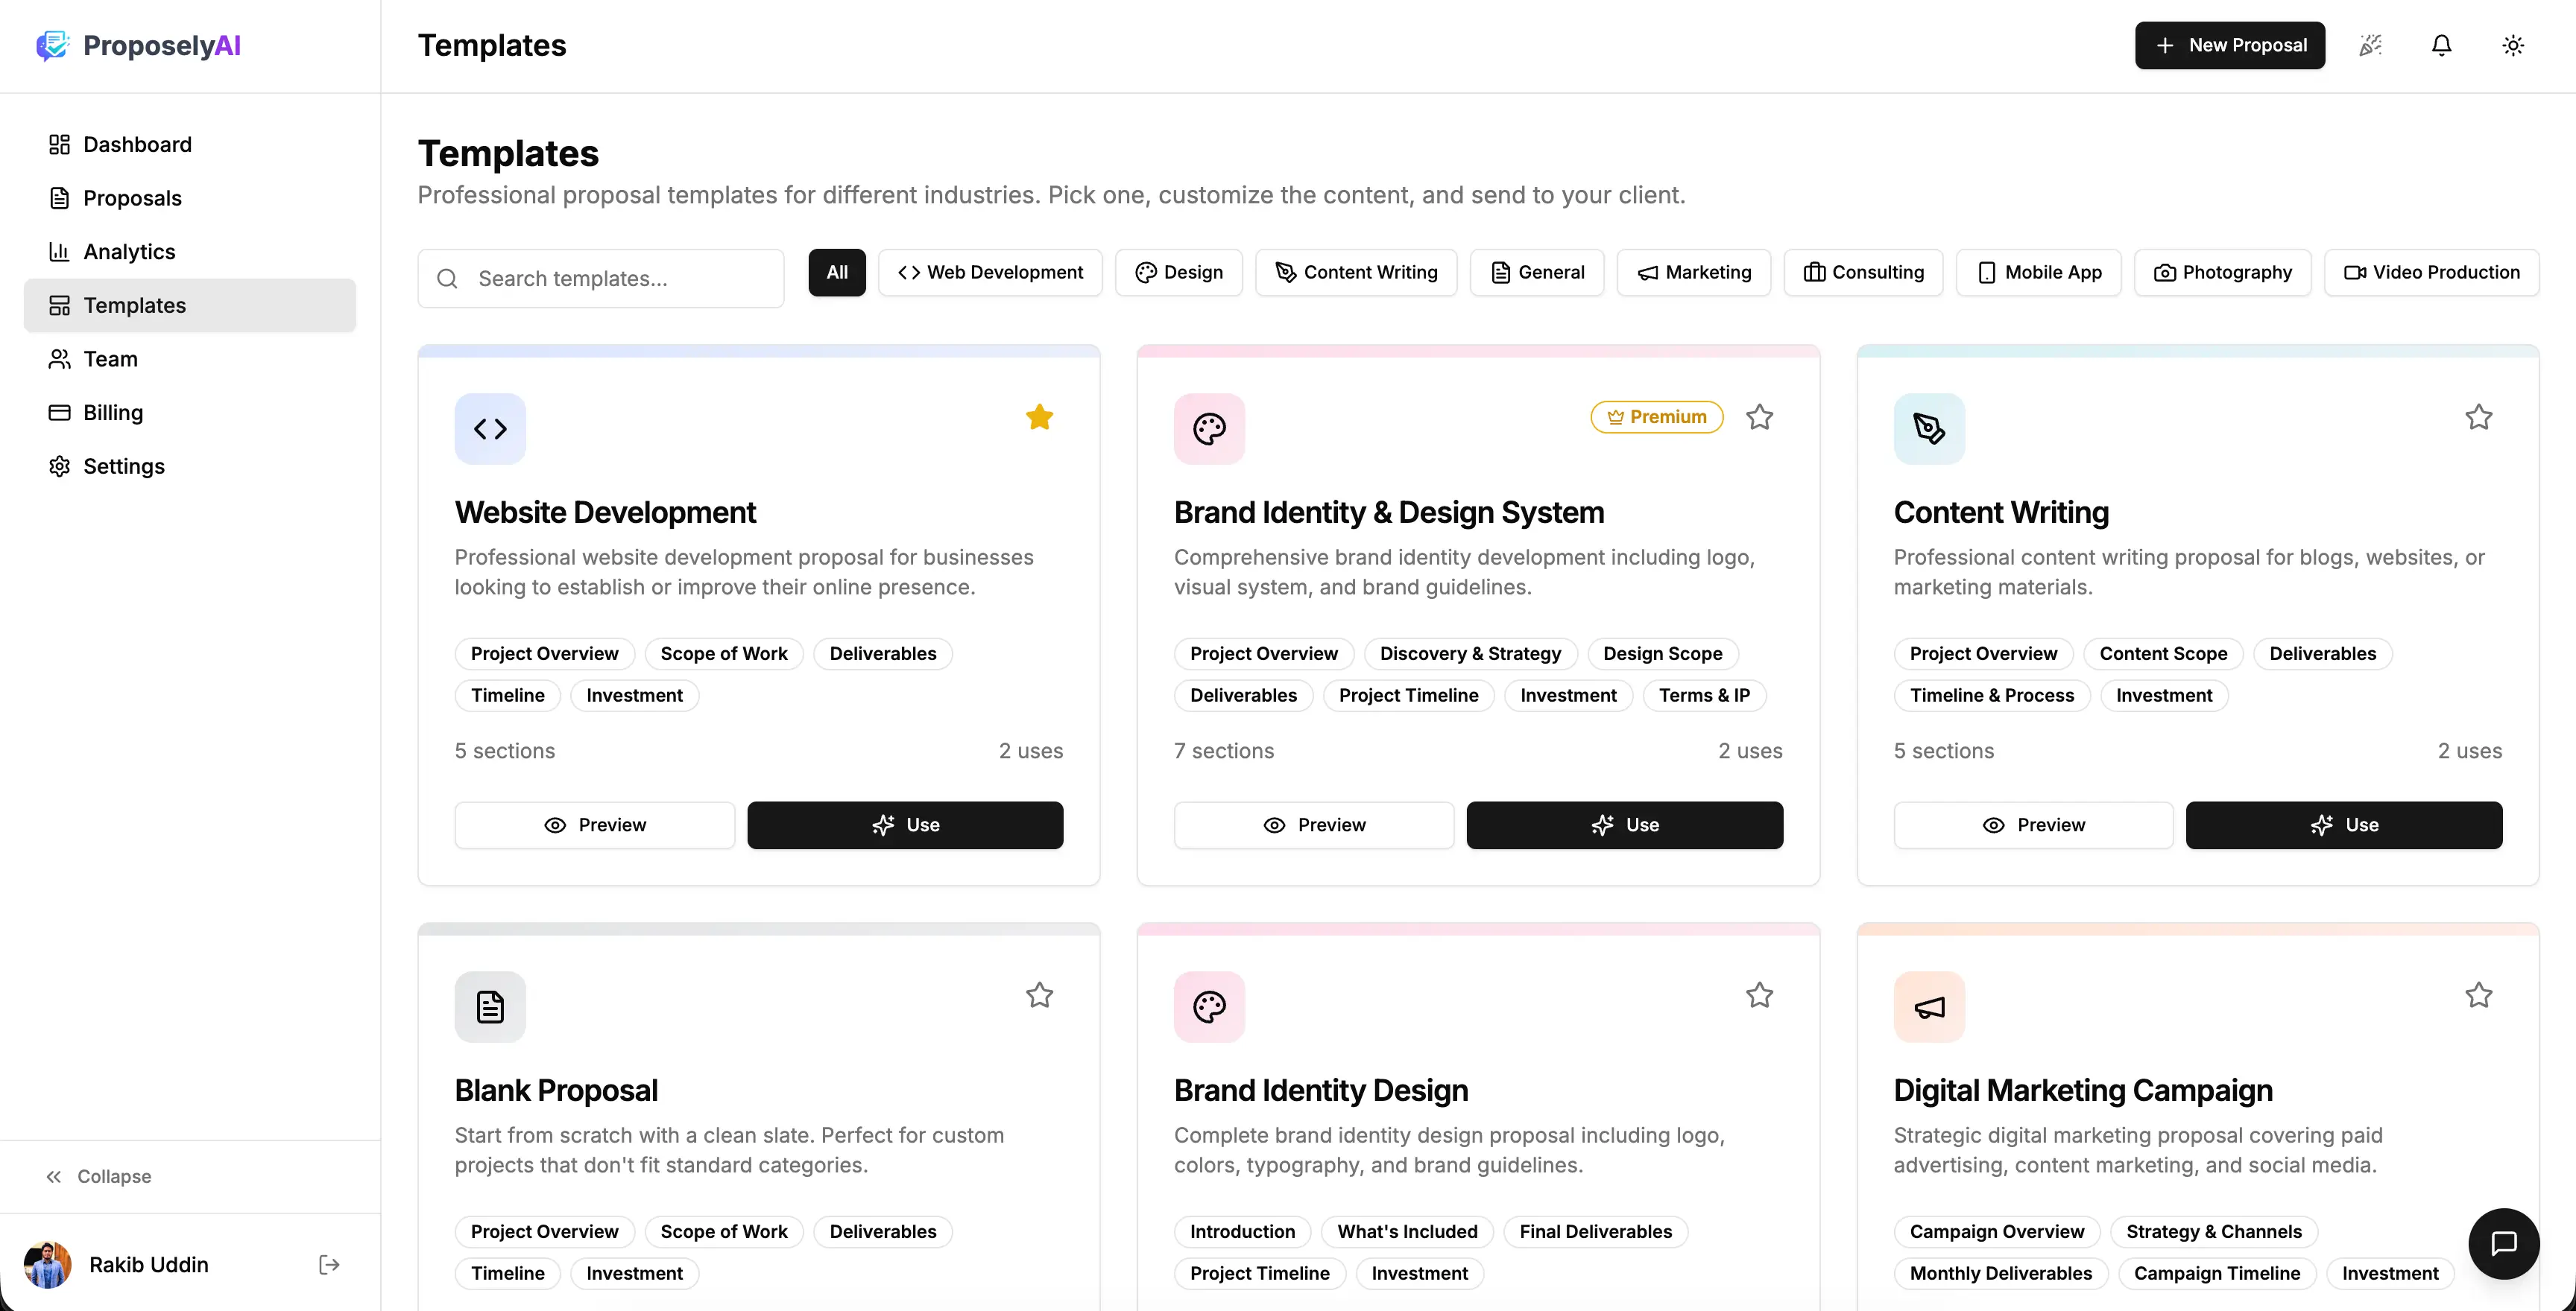Click the search templates input field
2576x1311 pixels.
pos(601,278)
